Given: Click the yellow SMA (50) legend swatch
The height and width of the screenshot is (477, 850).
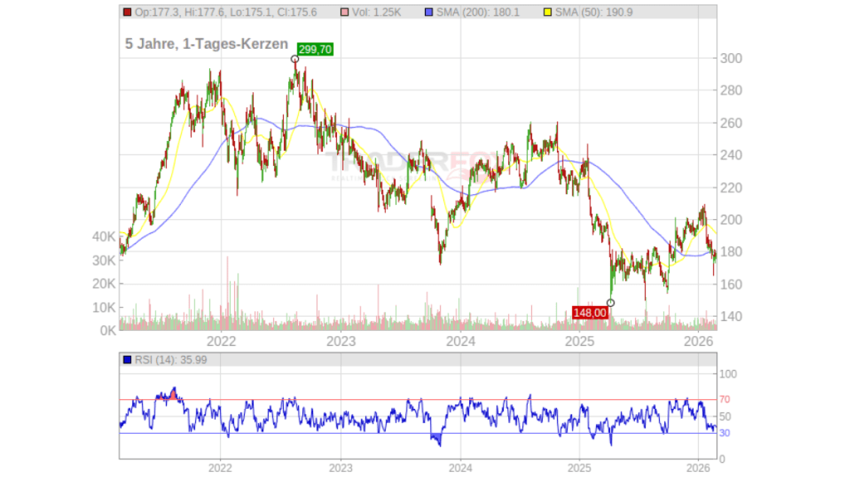Looking at the screenshot, I should (547, 12).
